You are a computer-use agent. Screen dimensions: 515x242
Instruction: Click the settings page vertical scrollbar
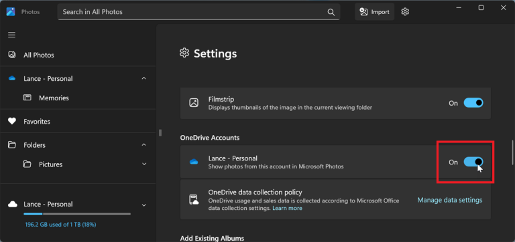click(512, 152)
